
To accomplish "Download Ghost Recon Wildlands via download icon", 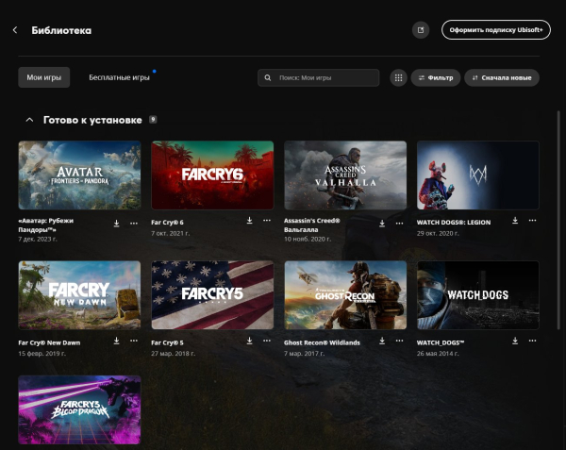I will coord(382,341).
